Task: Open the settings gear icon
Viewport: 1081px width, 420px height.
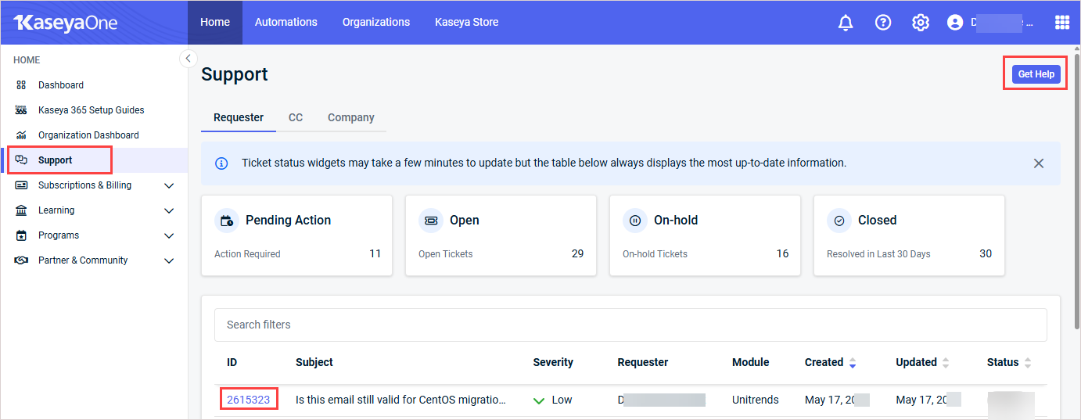Action: tap(921, 23)
